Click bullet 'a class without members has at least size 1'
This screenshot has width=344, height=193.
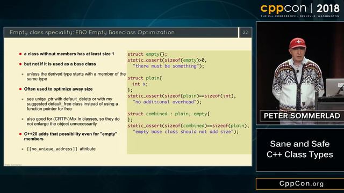coord(69,54)
